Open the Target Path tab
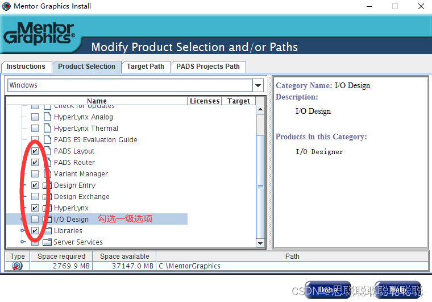Viewport: 432px width, 302px height. point(146,67)
